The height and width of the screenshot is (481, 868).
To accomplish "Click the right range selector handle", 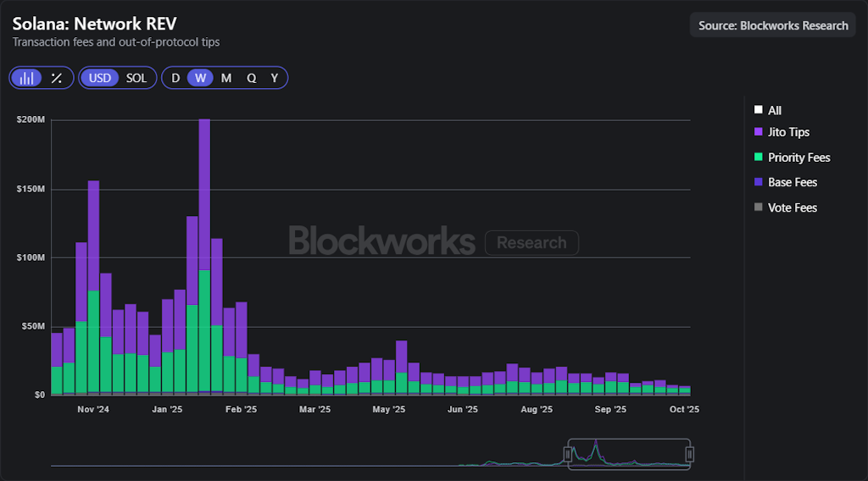I will coord(689,455).
